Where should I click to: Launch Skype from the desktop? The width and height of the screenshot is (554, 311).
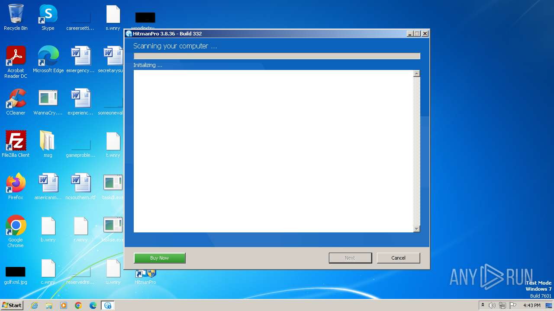coord(48,17)
